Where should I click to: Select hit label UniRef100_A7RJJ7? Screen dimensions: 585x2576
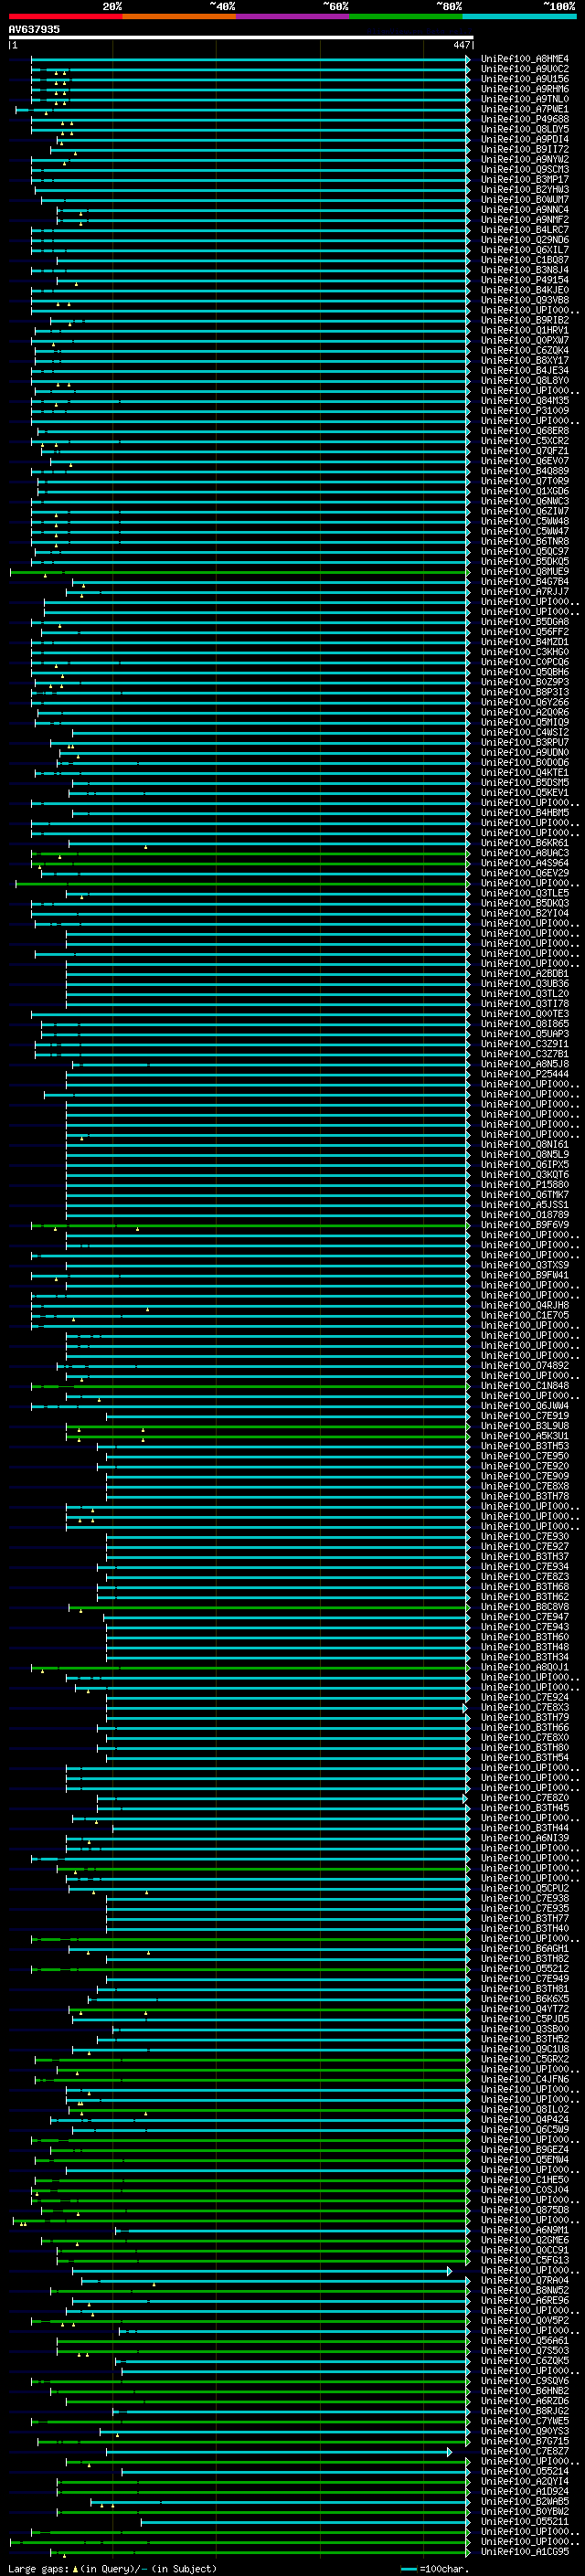click(525, 592)
